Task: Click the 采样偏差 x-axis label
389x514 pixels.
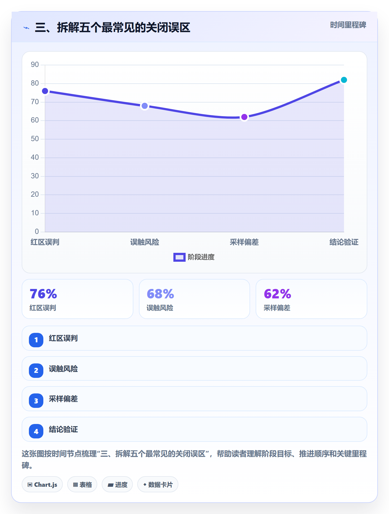Action: tap(244, 242)
